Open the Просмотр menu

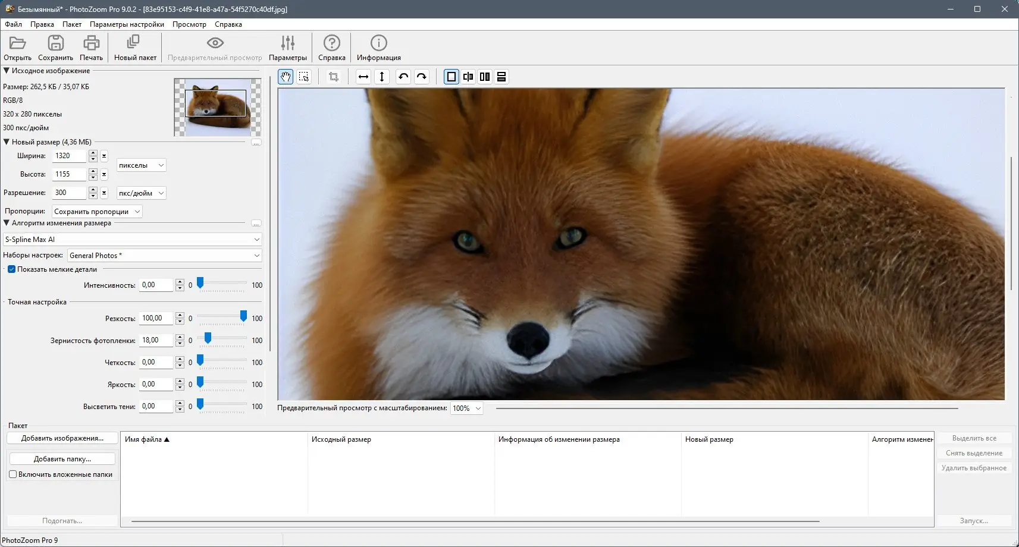coord(189,24)
